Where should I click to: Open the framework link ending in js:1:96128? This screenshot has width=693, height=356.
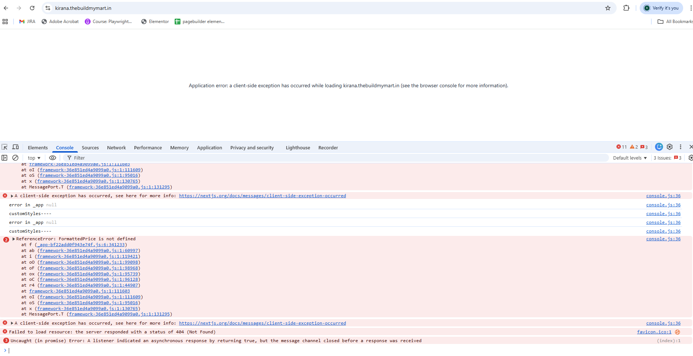[89, 279]
